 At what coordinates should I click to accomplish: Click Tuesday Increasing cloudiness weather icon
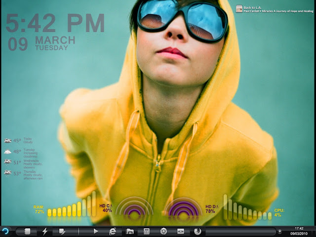pyautogui.click(x=8, y=152)
